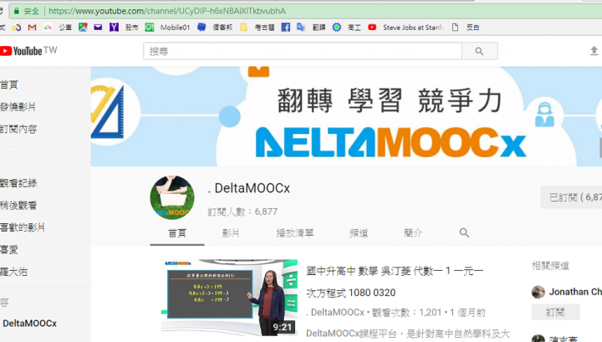The image size is (602, 342).
Task: Click the browser address bar URL
Action: pyautogui.click(x=167, y=11)
